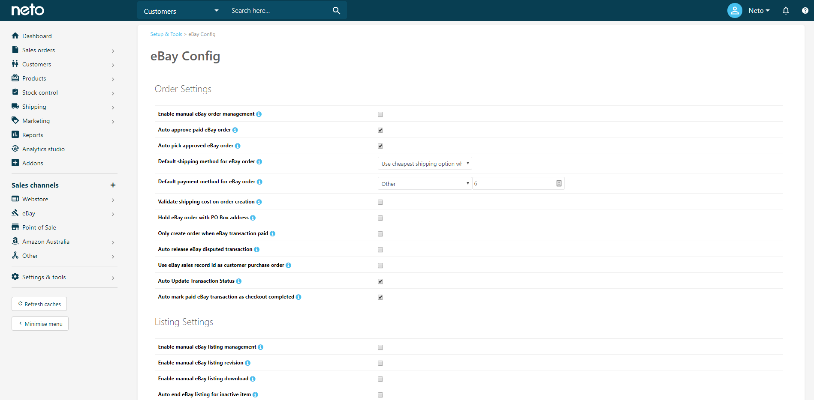Click the Dashboard home icon
Viewport: 814px width, 400px height.
click(x=15, y=36)
